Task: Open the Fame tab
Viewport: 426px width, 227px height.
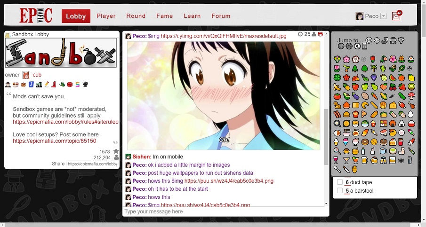Action: tap(164, 16)
